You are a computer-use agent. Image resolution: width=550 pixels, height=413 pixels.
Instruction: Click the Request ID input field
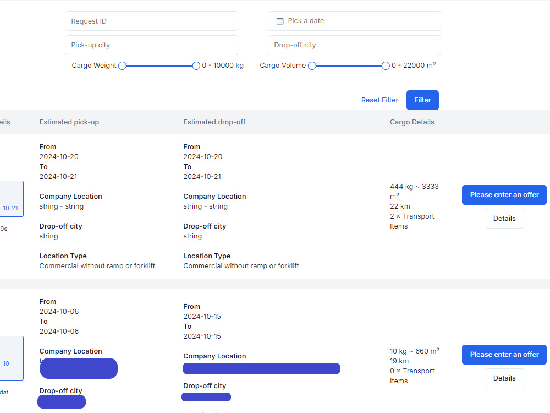151,21
